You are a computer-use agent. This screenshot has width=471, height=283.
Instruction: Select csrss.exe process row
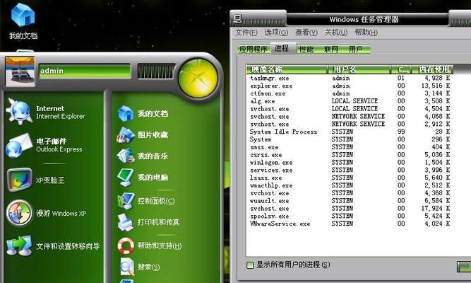pyautogui.click(x=350, y=155)
